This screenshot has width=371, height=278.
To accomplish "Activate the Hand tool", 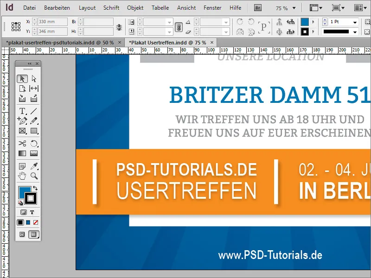I will (x=22, y=176).
